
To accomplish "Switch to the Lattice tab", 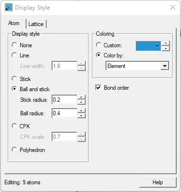I will click(36, 24).
